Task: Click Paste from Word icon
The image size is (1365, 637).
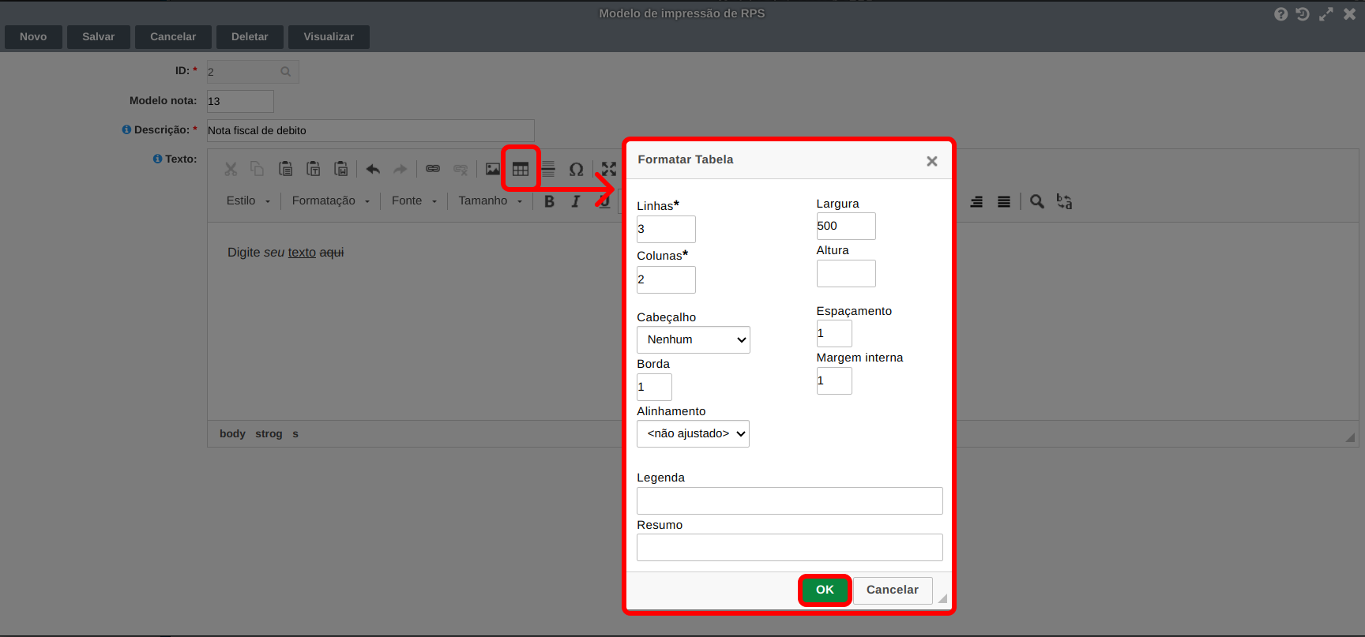Action: coord(341,169)
